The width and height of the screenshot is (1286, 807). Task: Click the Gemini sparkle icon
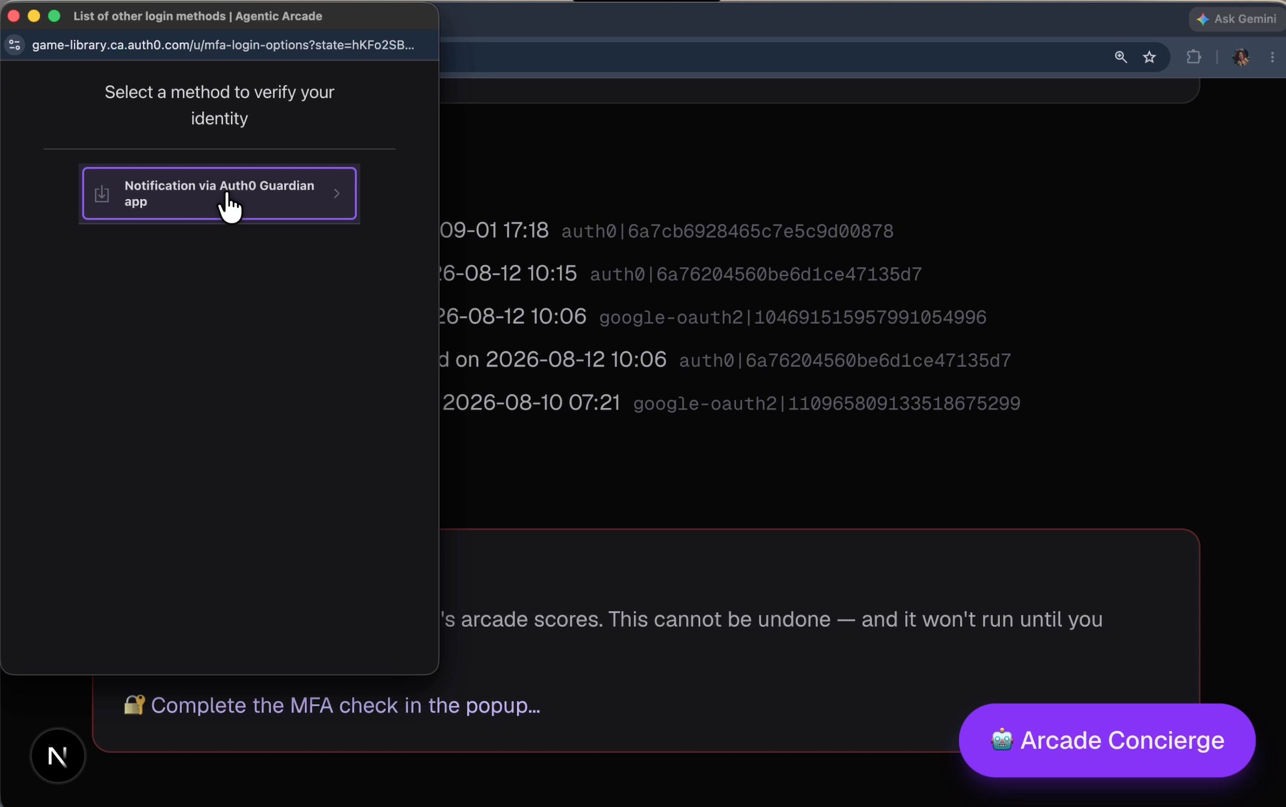pyautogui.click(x=1202, y=19)
